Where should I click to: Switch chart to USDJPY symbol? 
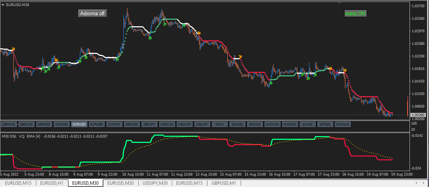(x=202, y=124)
